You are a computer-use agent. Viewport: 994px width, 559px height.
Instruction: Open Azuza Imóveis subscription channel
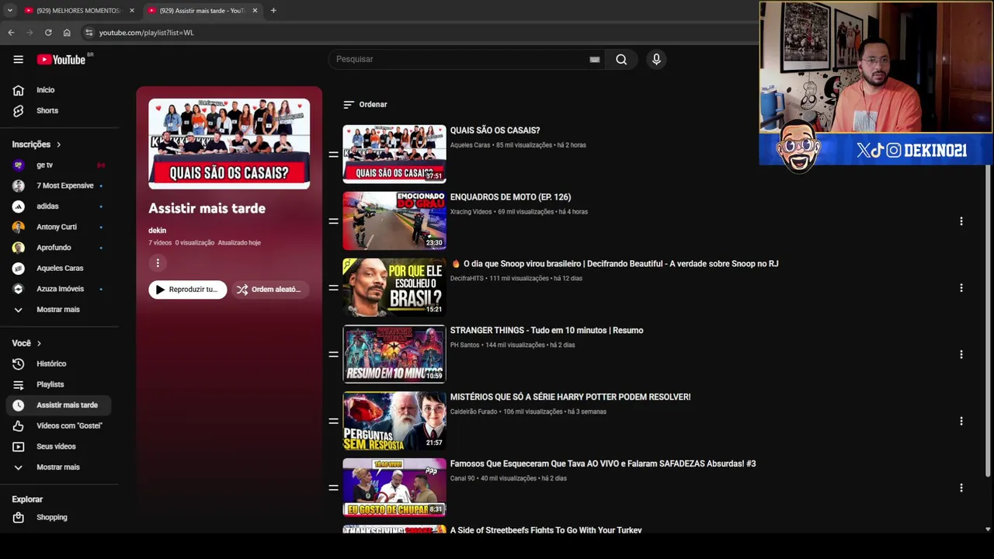coord(59,289)
